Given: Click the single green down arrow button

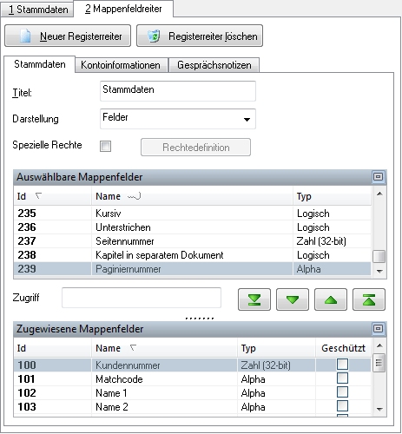Looking at the screenshot, I should pyautogui.click(x=293, y=299).
